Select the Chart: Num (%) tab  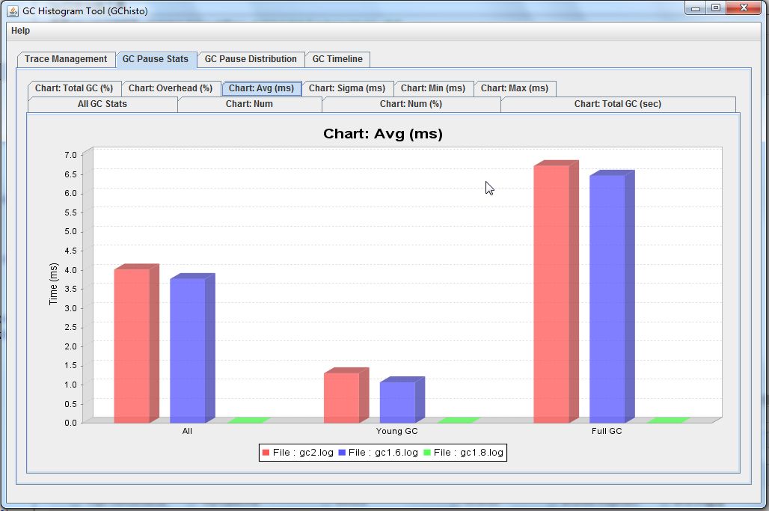[x=411, y=104]
